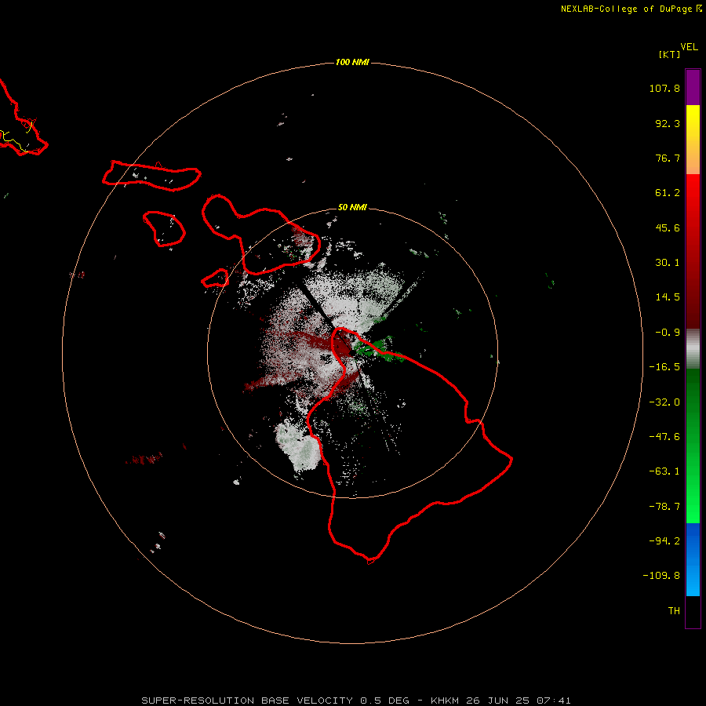Click the 100 NMI range ring label
The width and height of the screenshot is (706, 706).
(x=352, y=62)
